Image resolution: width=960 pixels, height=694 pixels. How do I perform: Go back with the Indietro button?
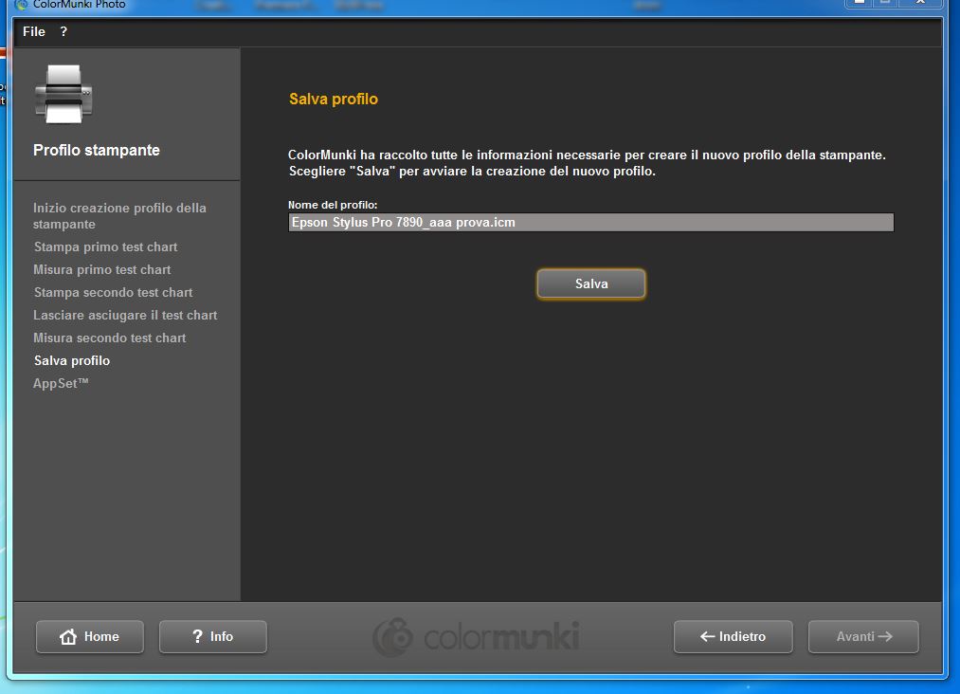733,636
